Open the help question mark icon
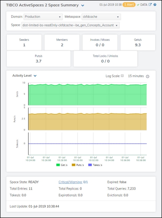This screenshot has width=162, height=218. coord(155,4)
